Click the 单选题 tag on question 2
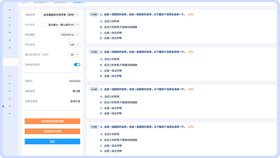Image resolution: width=280 pixels, height=158 pixels. click(94, 52)
